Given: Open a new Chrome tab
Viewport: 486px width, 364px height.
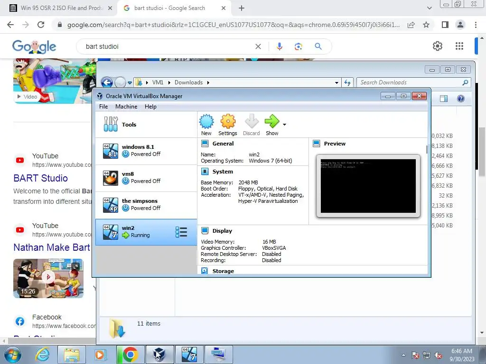Looking at the screenshot, I should (x=242, y=9).
